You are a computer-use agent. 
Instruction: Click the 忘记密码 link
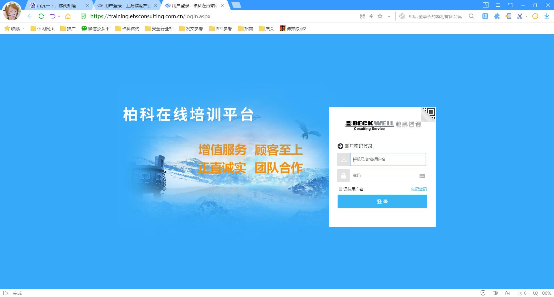pos(419,189)
